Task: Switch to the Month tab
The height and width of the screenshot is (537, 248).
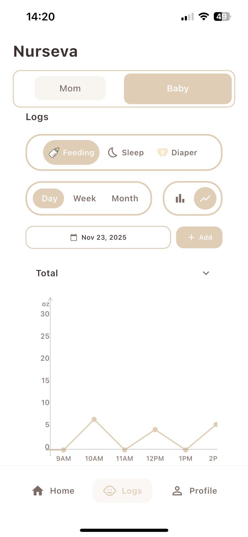Action: click(125, 198)
